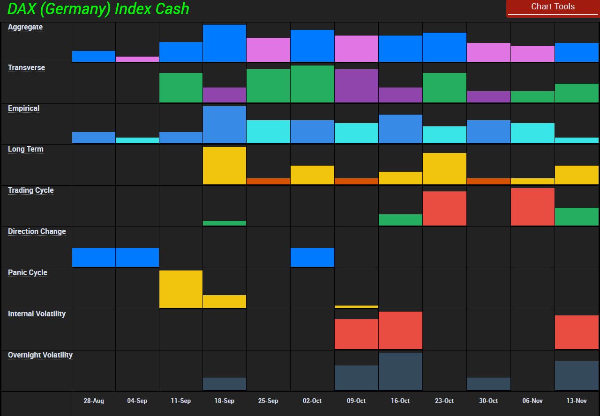Click the Overnight Volatility bar for 18-Sep
The width and height of the screenshot is (600, 416).
click(225, 384)
